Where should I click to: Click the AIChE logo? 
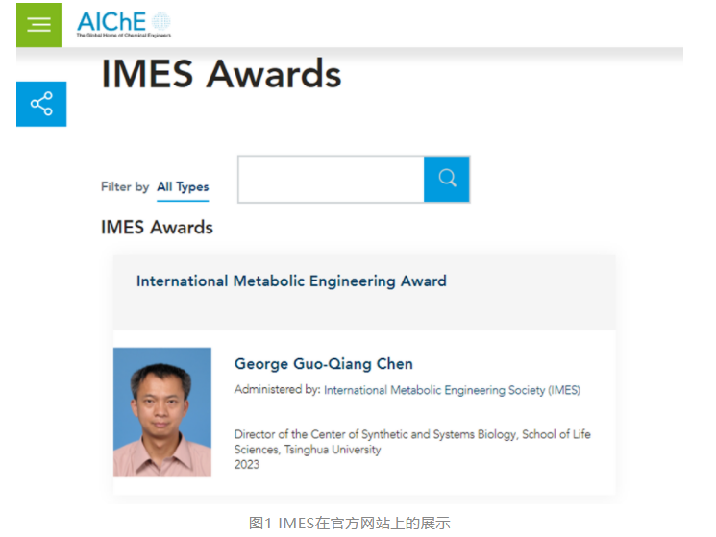point(124,25)
